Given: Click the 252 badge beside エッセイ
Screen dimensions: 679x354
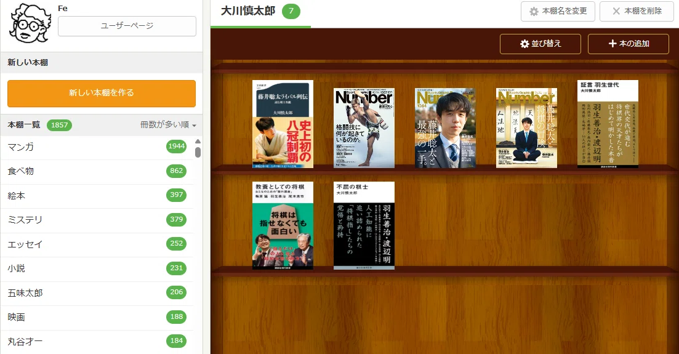Looking at the screenshot, I should click(x=176, y=244).
